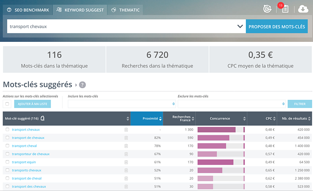The width and height of the screenshot is (313, 191).
Task: Expand the keyword search dropdown arrow
Action: [240, 26]
